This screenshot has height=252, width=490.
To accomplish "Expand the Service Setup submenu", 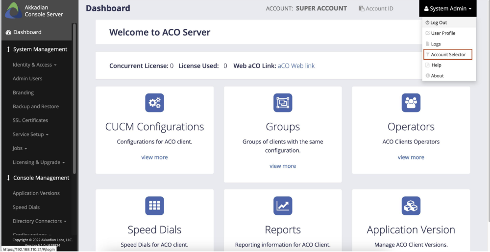I will [30, 135].
